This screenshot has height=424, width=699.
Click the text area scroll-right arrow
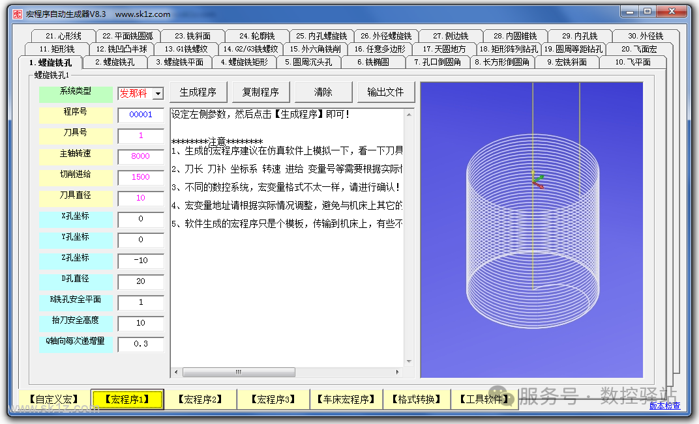(x=398, y=372)
